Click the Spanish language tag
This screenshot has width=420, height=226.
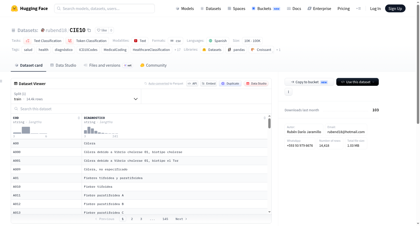point(218,41)
